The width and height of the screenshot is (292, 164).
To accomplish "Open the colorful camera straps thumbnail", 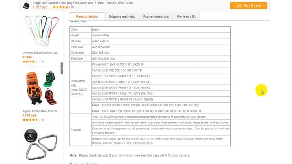I will 42,31.
